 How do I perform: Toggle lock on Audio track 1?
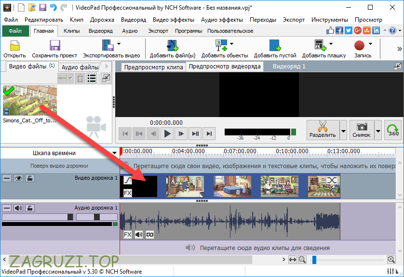[x=29, y=208]
